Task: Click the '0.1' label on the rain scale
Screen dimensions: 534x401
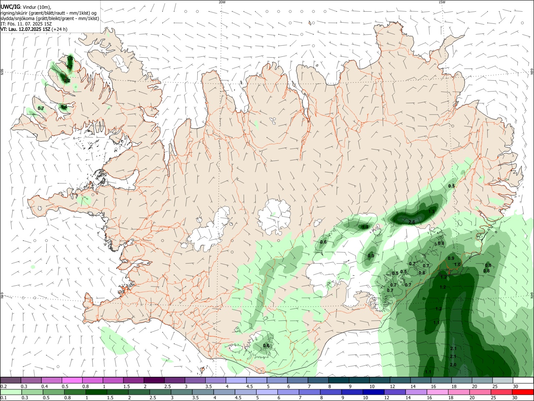Action: point(3,398)
